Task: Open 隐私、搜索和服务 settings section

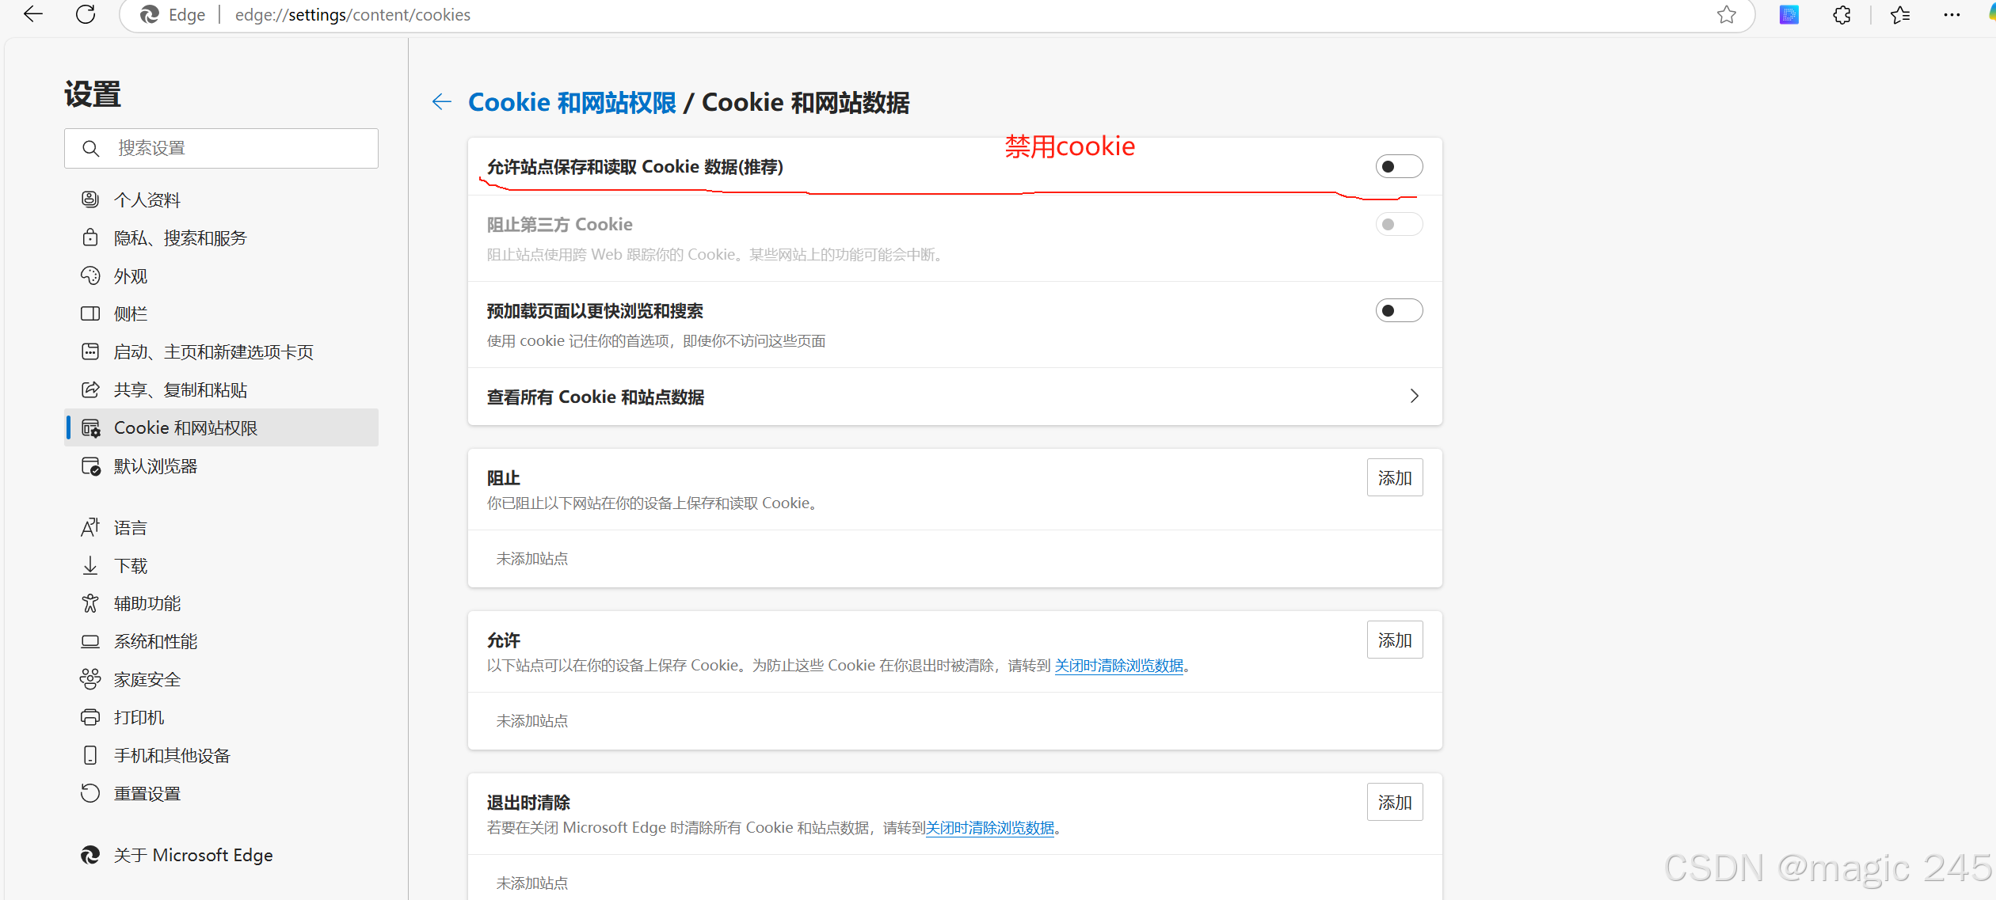Action: 180,238
